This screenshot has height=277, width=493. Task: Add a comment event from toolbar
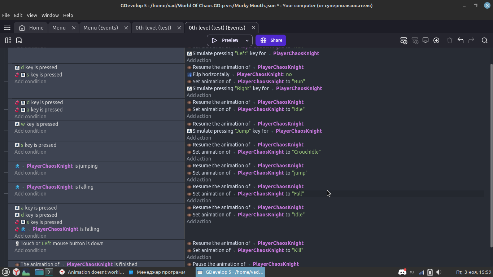click(x=426, y=40)
